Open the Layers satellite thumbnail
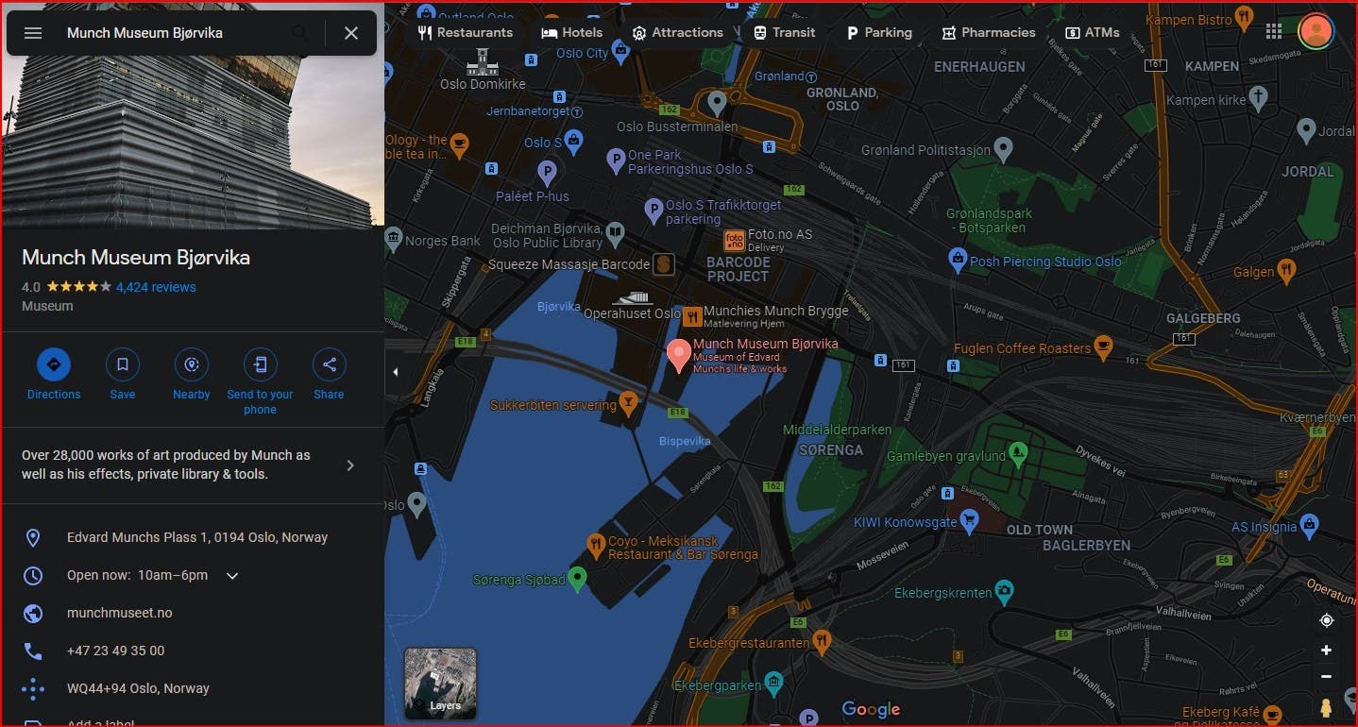 point(440,683)
